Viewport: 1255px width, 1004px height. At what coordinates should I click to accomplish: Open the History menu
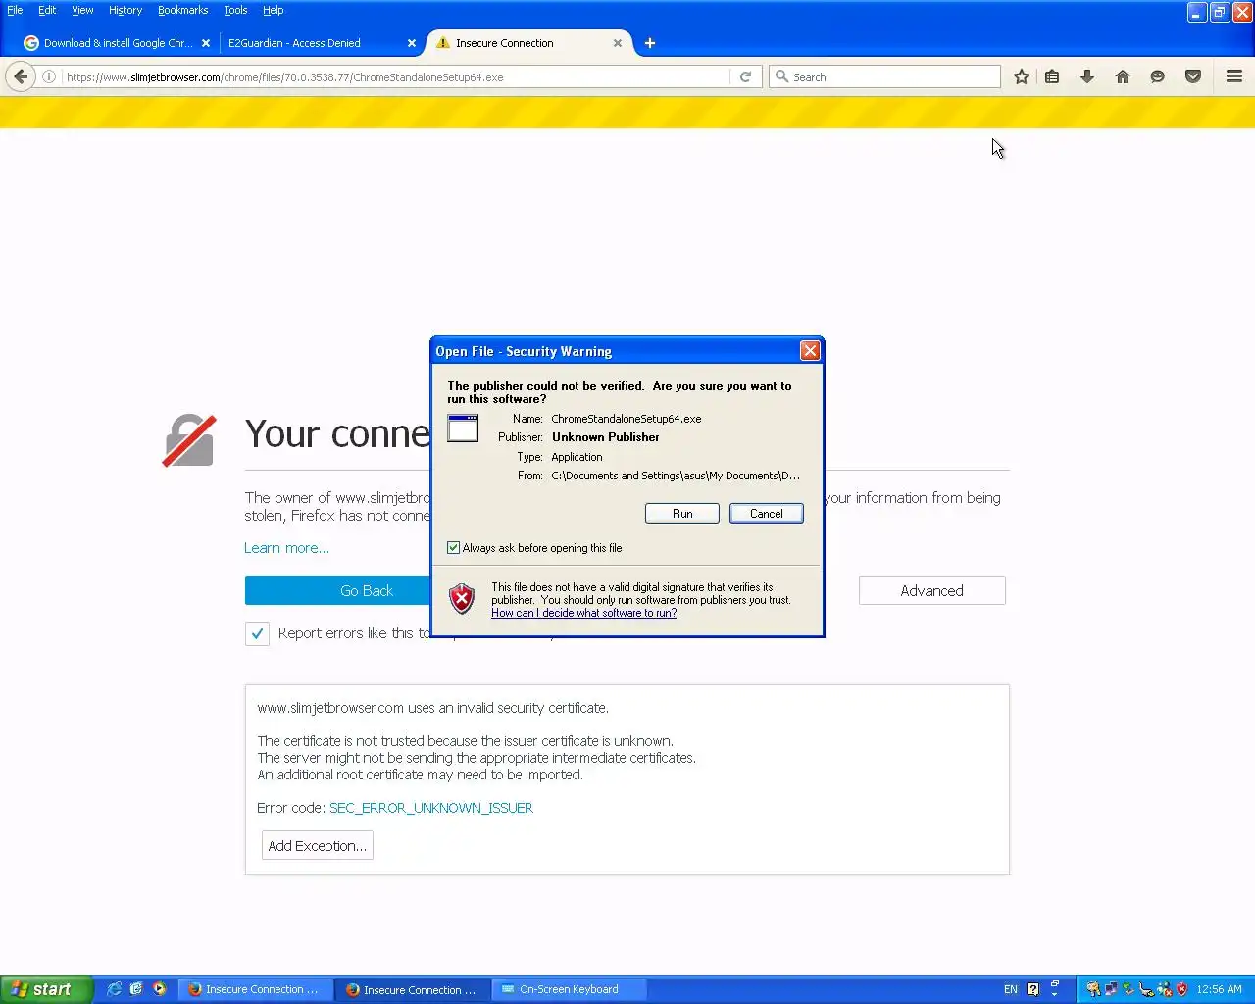point(125,10)
